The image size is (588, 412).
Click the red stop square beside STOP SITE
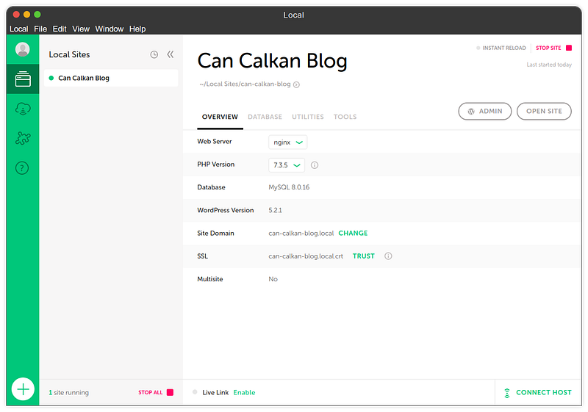pyautogui.click(x=569, y=48)
